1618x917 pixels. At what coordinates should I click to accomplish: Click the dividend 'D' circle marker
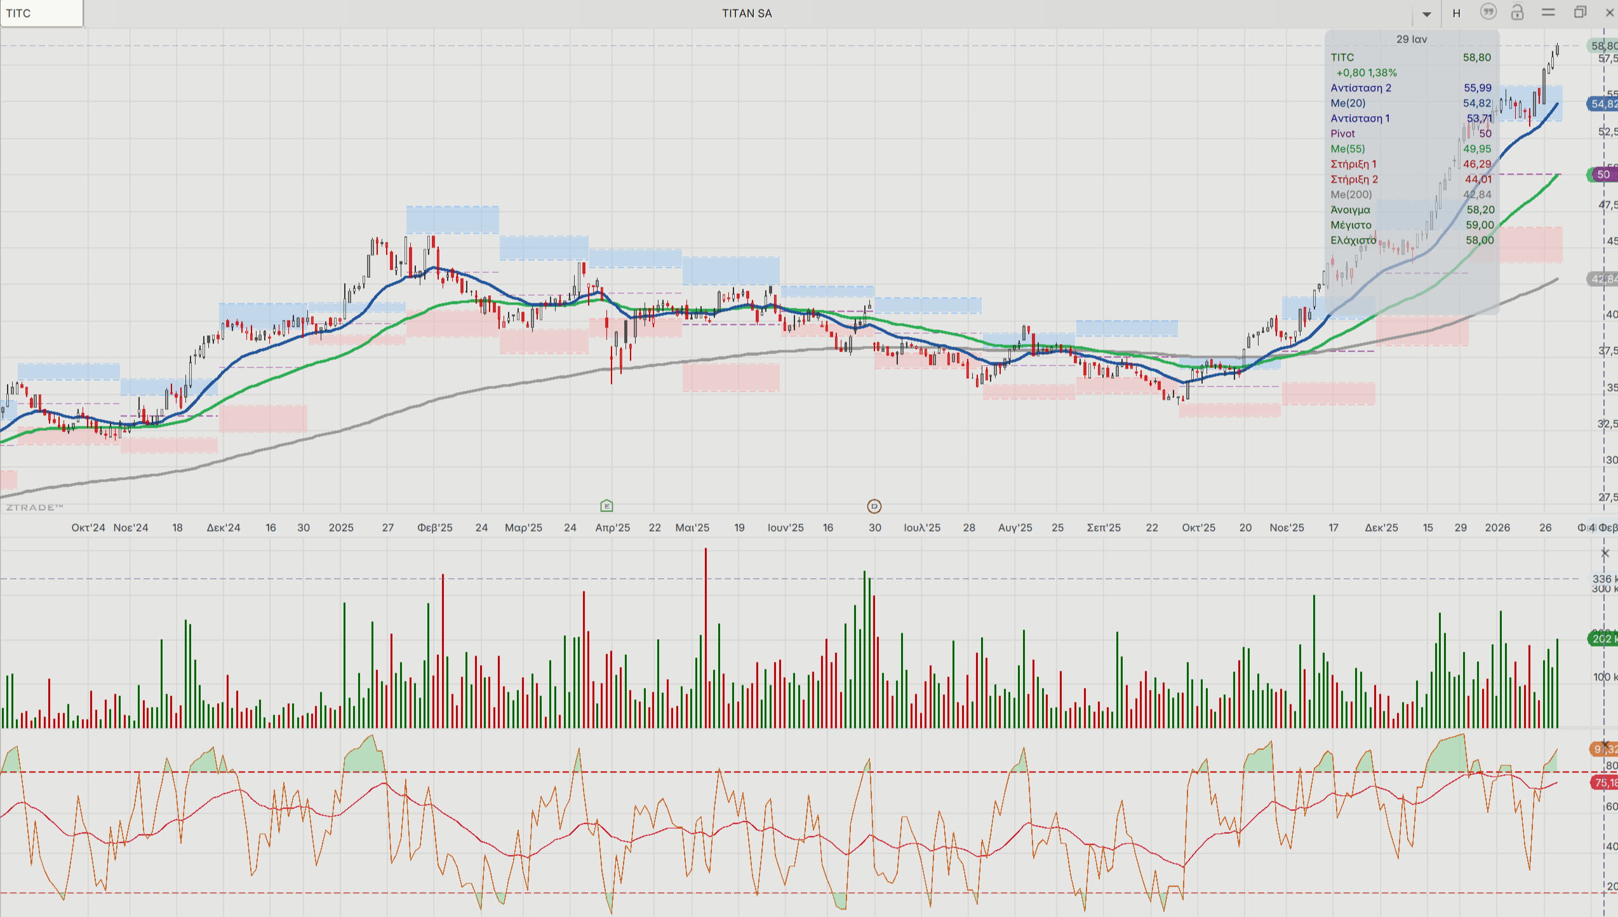(874, 506)
